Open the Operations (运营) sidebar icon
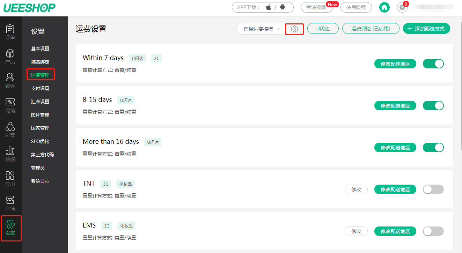This screenshot has width=462, height=253. (10, 129)
